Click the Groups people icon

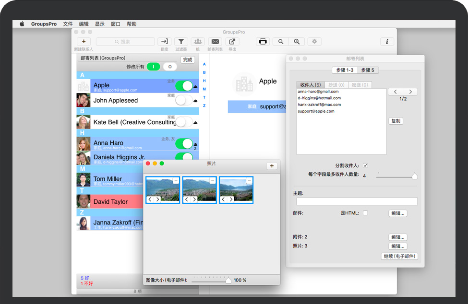click(198, 42)
